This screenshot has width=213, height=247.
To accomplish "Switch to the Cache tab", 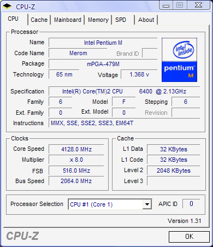I will pyautogui.click(x=39, y=20).
